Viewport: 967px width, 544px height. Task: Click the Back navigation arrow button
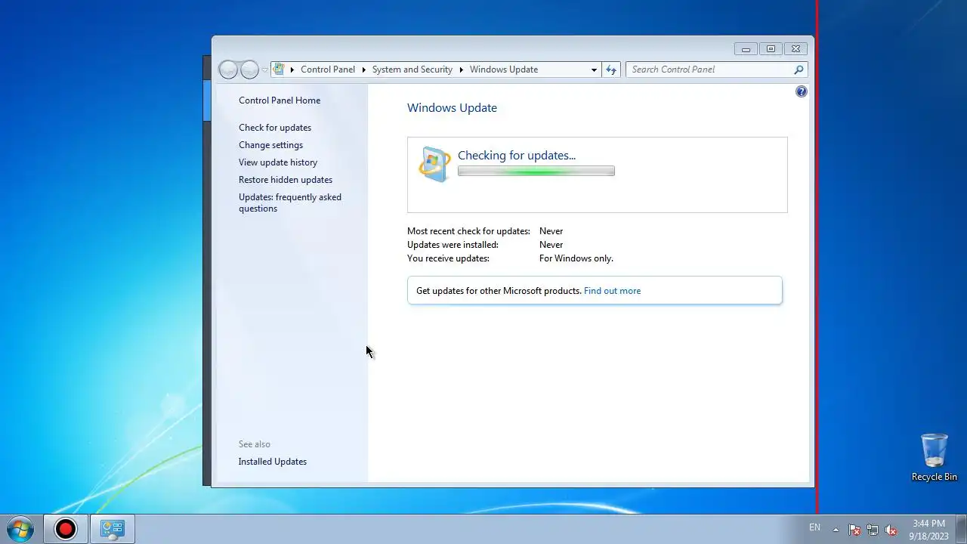228,70
